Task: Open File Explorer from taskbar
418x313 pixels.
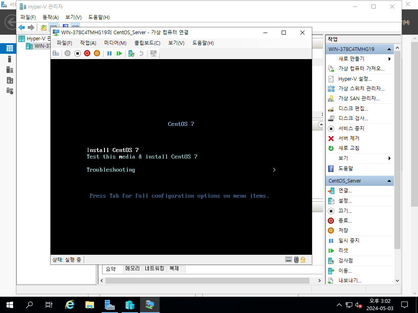Action: (89, 305)
